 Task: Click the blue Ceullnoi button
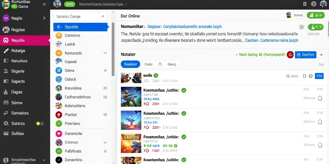[x=305, y=55]
